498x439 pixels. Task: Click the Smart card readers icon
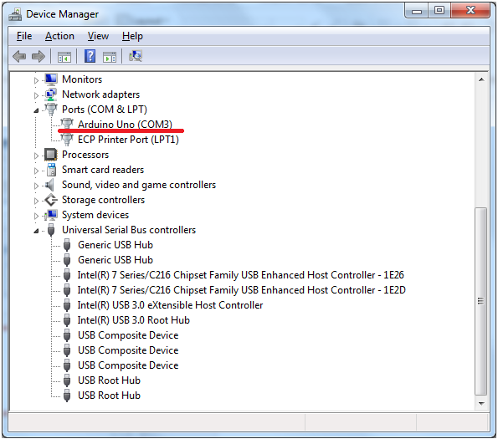(x=51, y=170)
